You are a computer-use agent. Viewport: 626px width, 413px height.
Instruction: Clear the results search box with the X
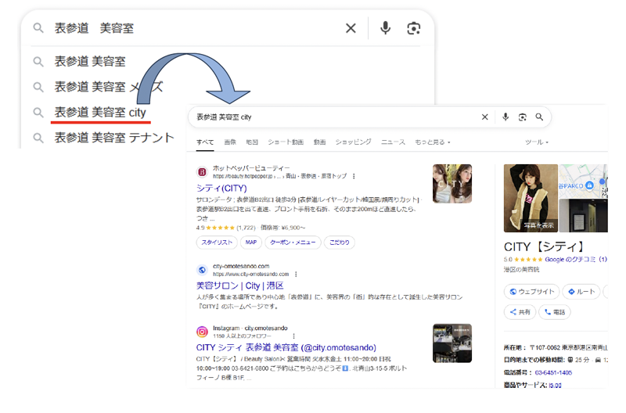tap(484, 117)
